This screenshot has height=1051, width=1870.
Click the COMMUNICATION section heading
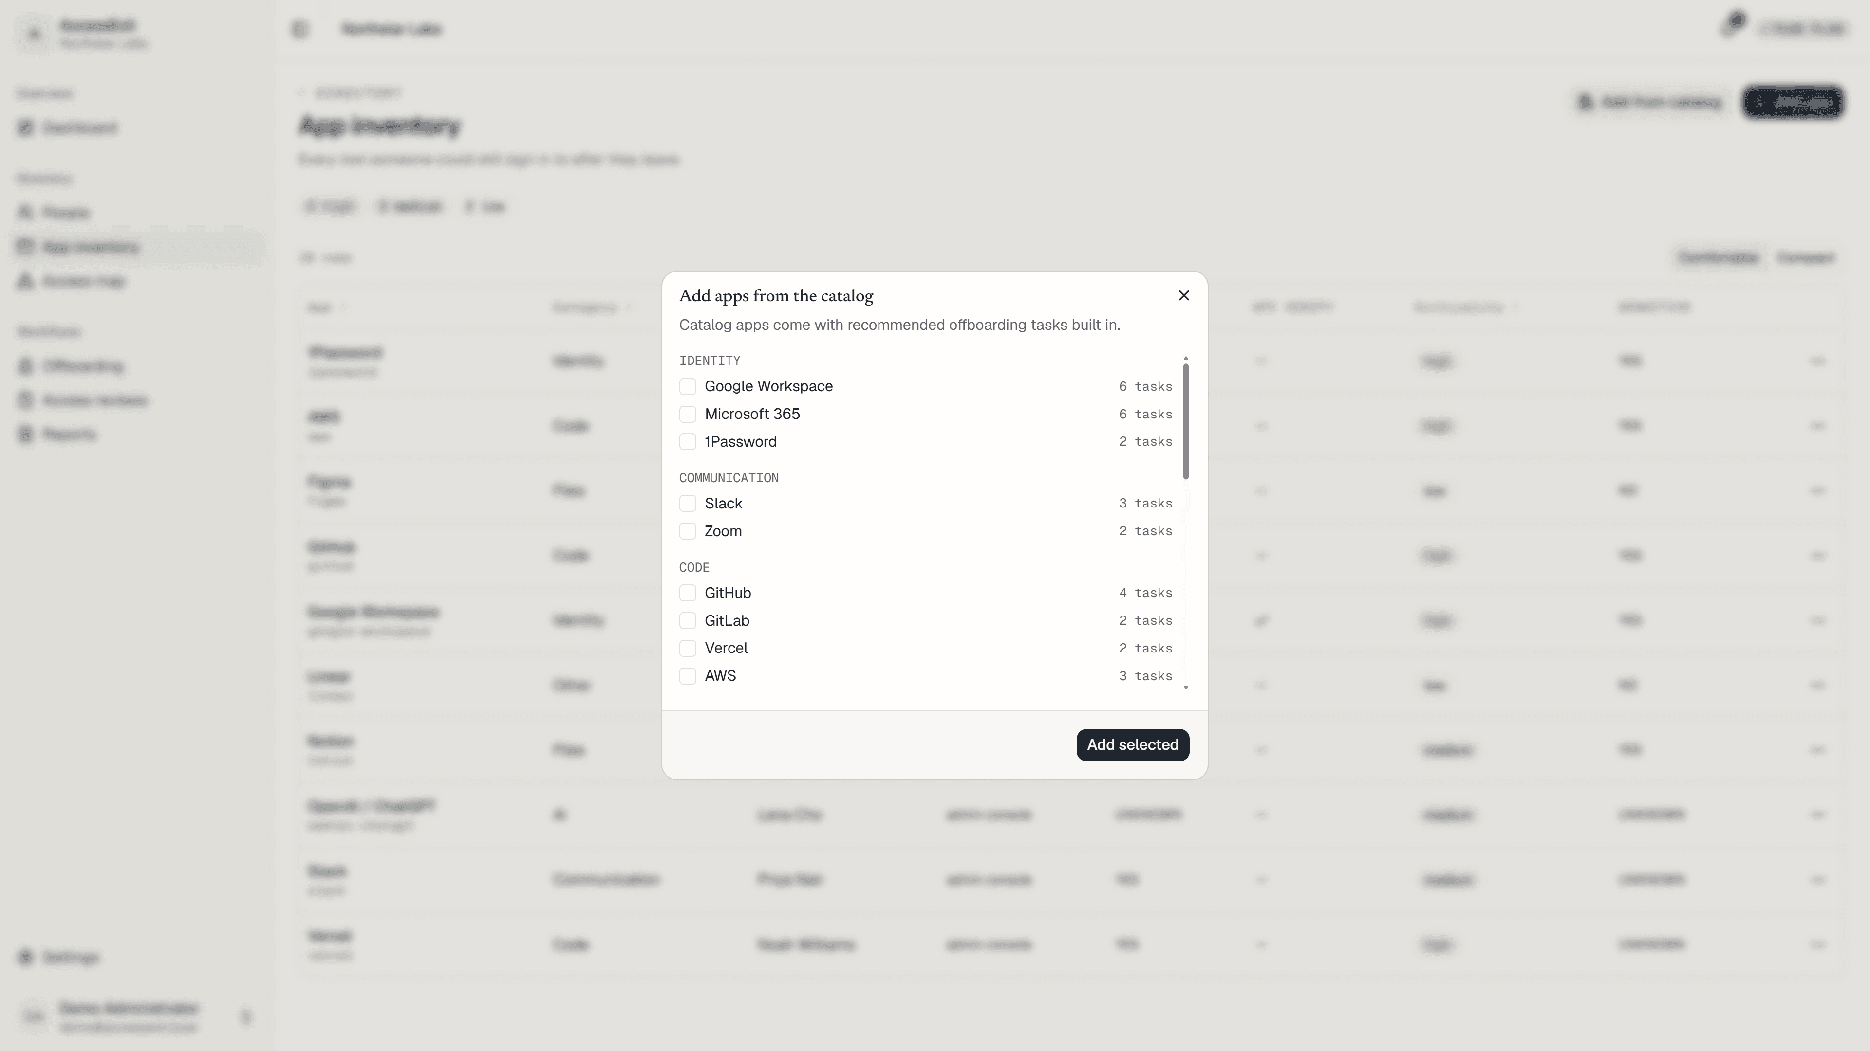[729, 478]
